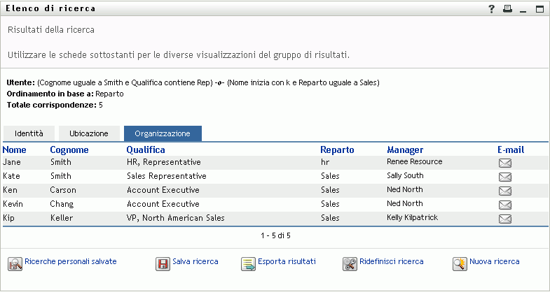Click the Manager column header
The image size is (550, 292).
(x=405, y=149)
